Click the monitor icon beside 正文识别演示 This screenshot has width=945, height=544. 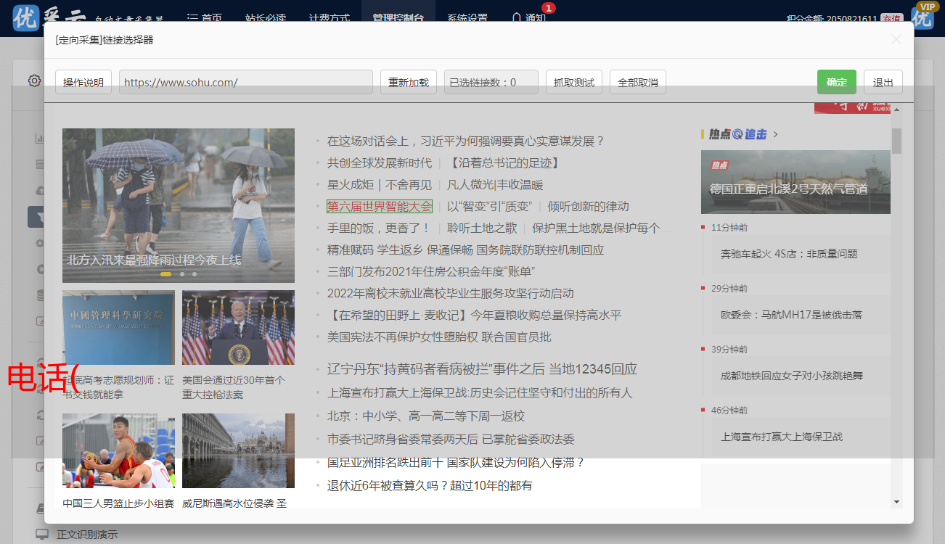[42, 535]
